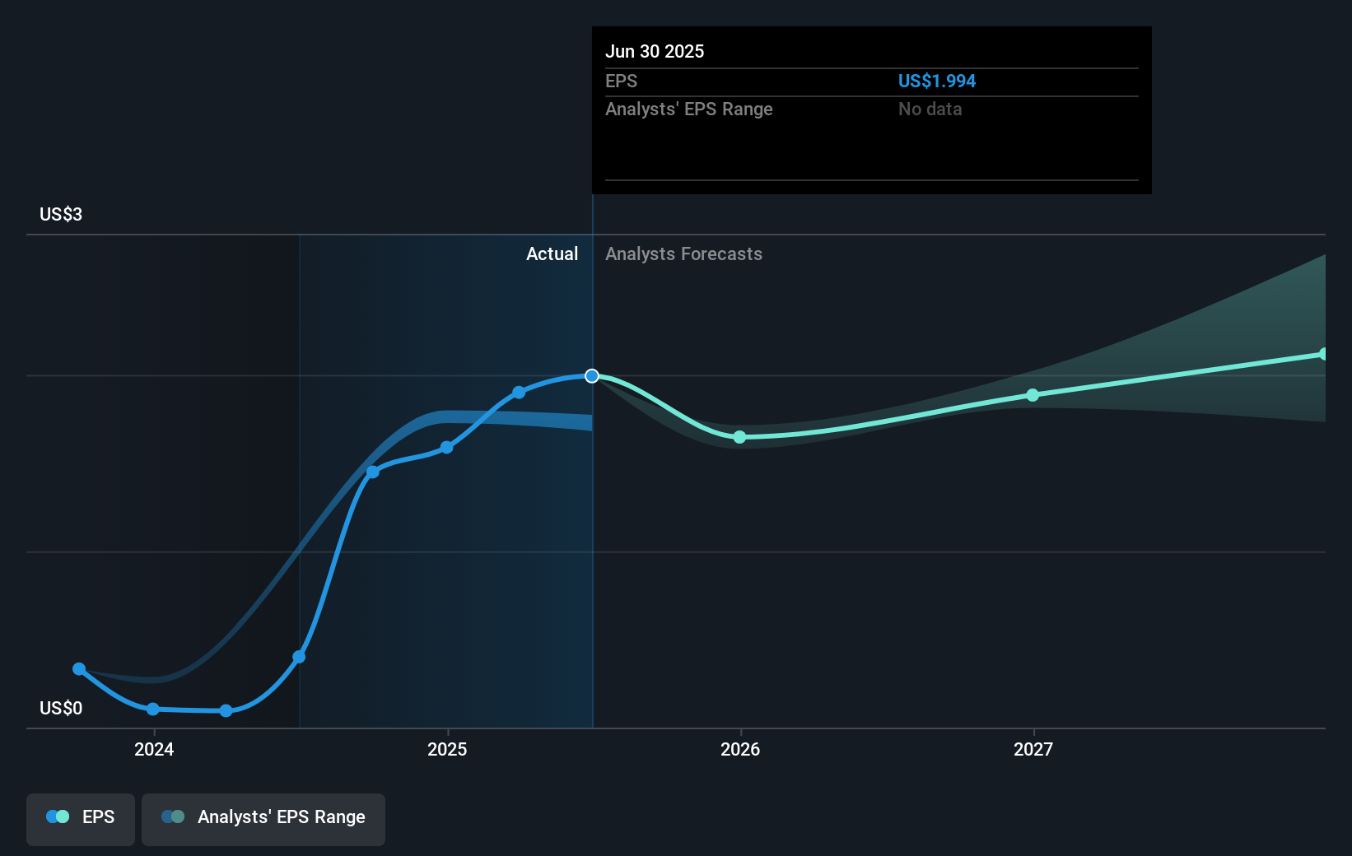
Task: Click the Analysts Forecasts section label
Action: pos(683,254)
